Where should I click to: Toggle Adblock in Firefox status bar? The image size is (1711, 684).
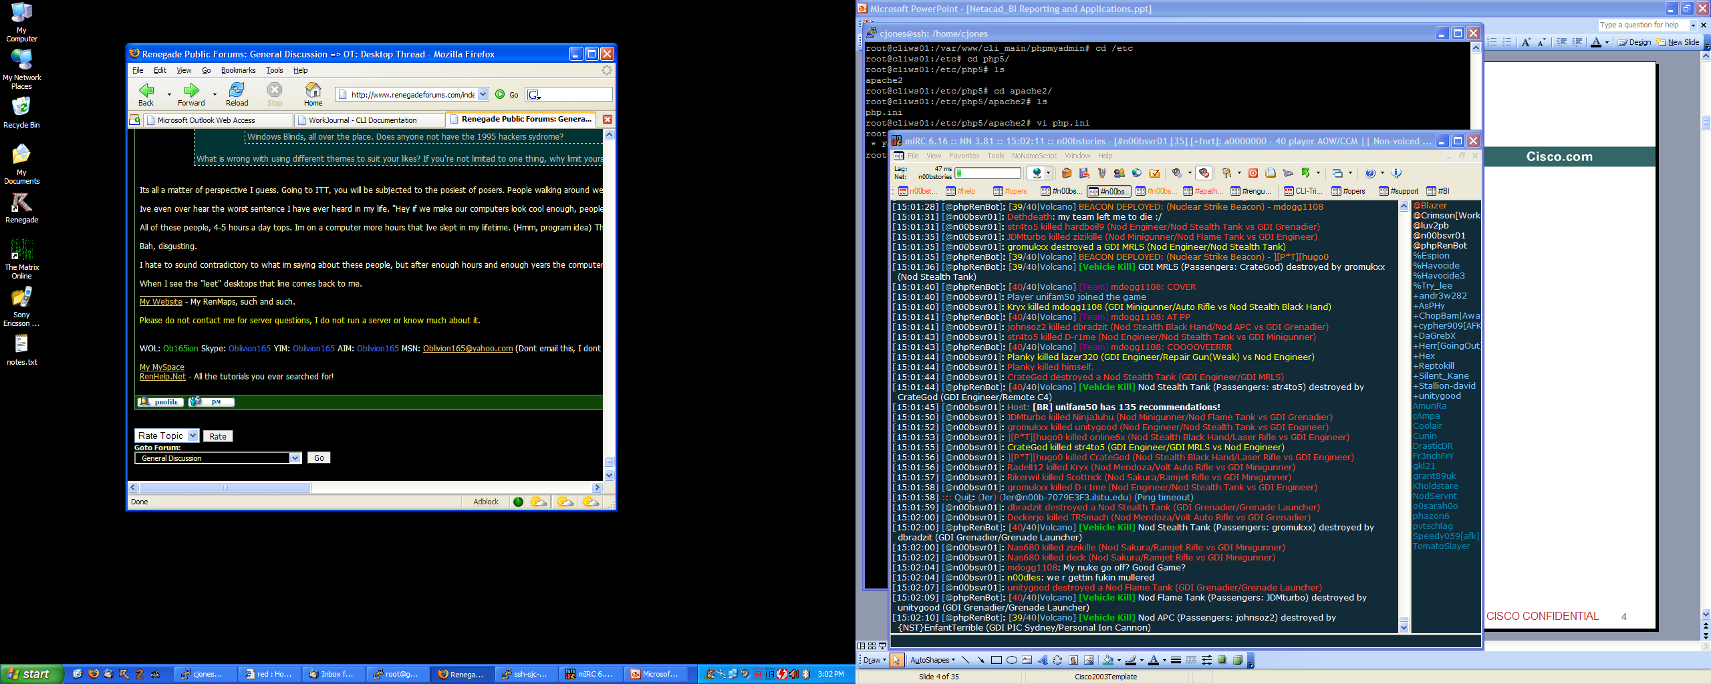[486, 502]
